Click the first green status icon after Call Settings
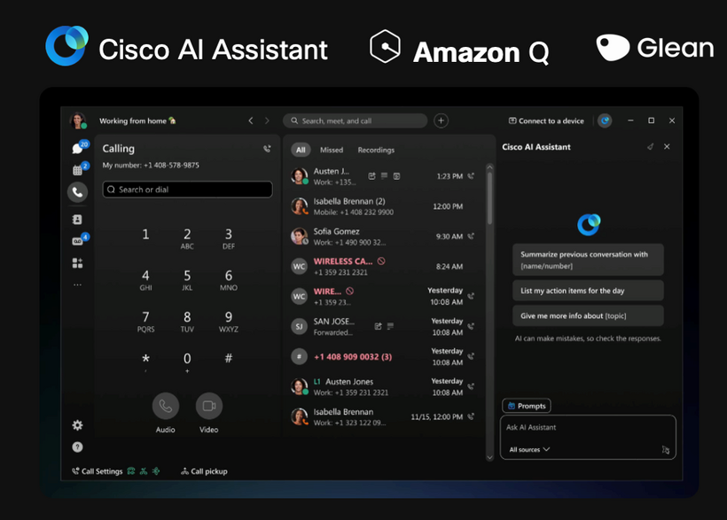Image resolution: width=727 pixels, height=520 pixels. pos(131,471)
